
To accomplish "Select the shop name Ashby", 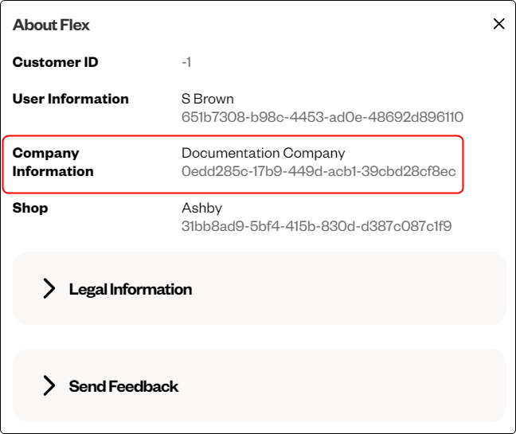I will pos(201,208).
